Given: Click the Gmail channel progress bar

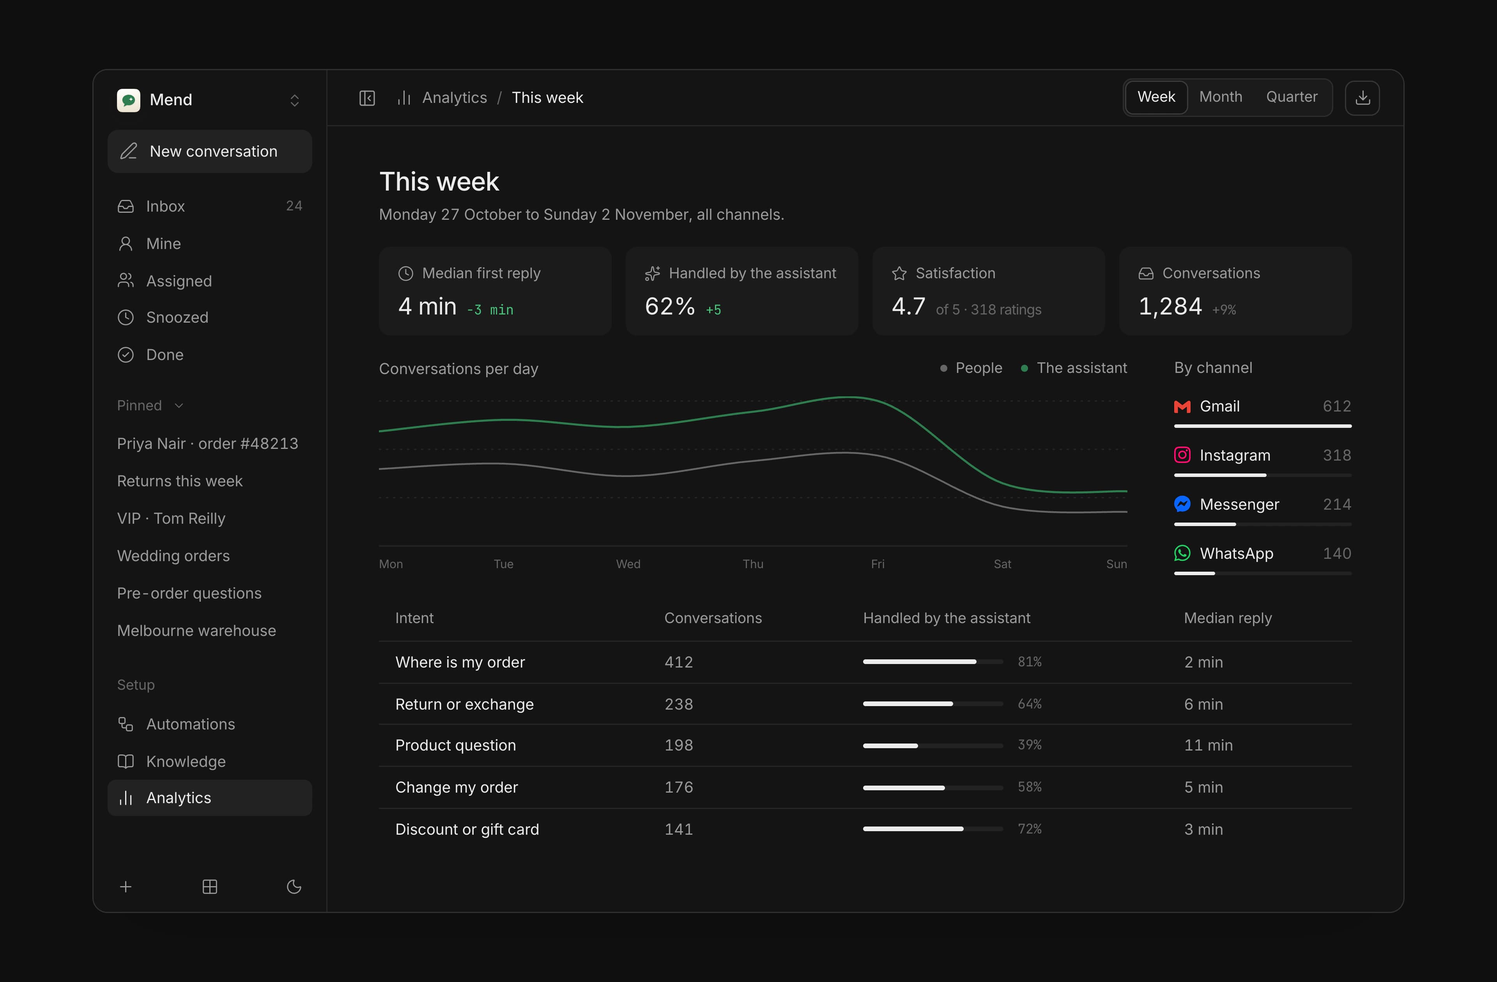Looking at the screenshot, I should point(1262,426).
